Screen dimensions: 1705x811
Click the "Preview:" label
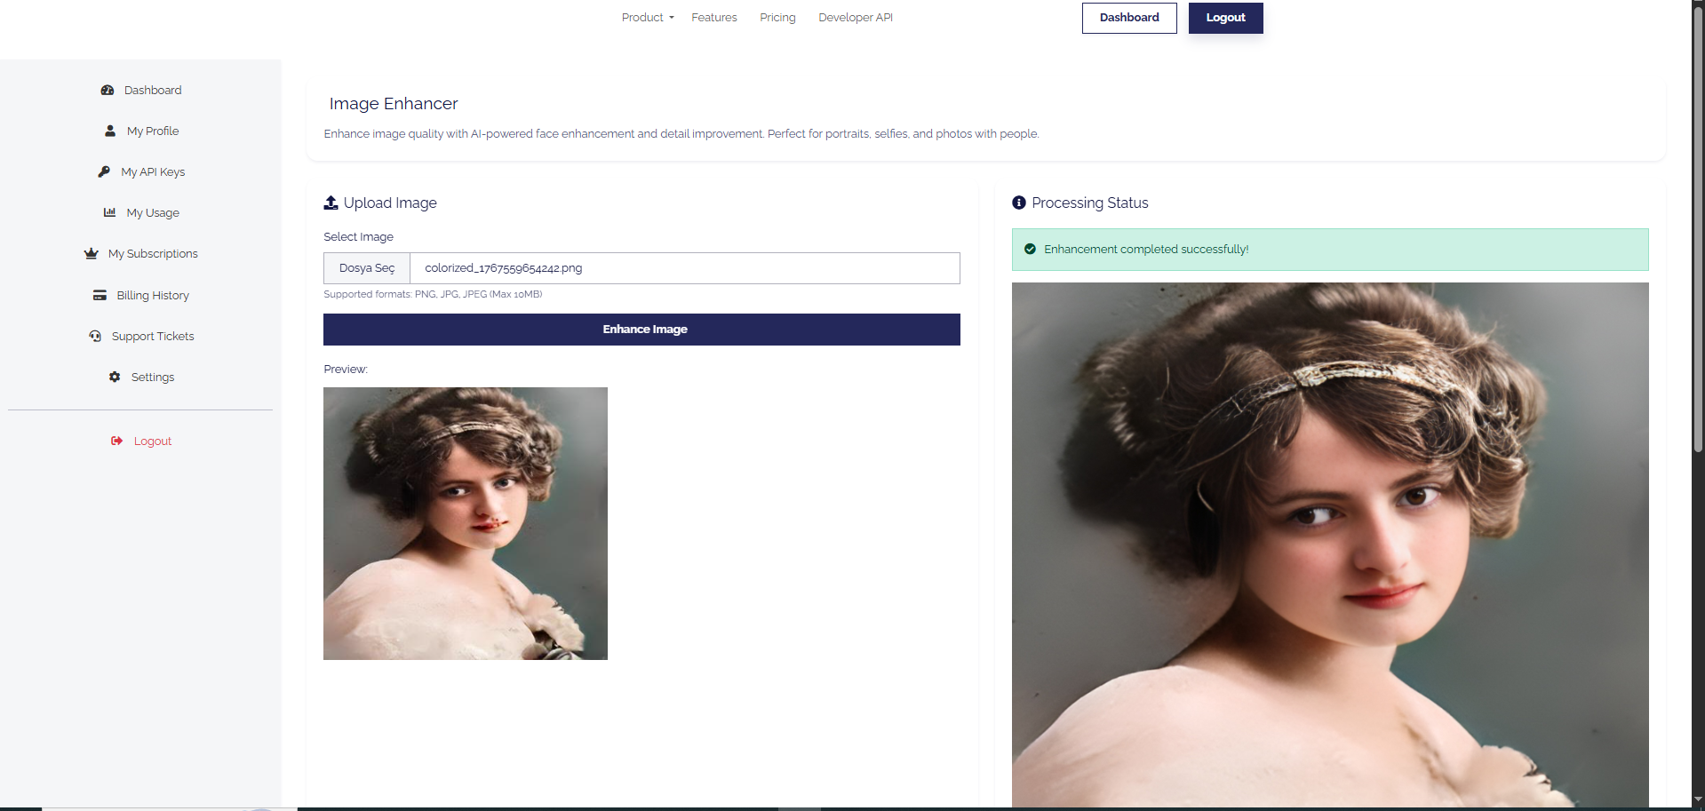click(346, 370)
